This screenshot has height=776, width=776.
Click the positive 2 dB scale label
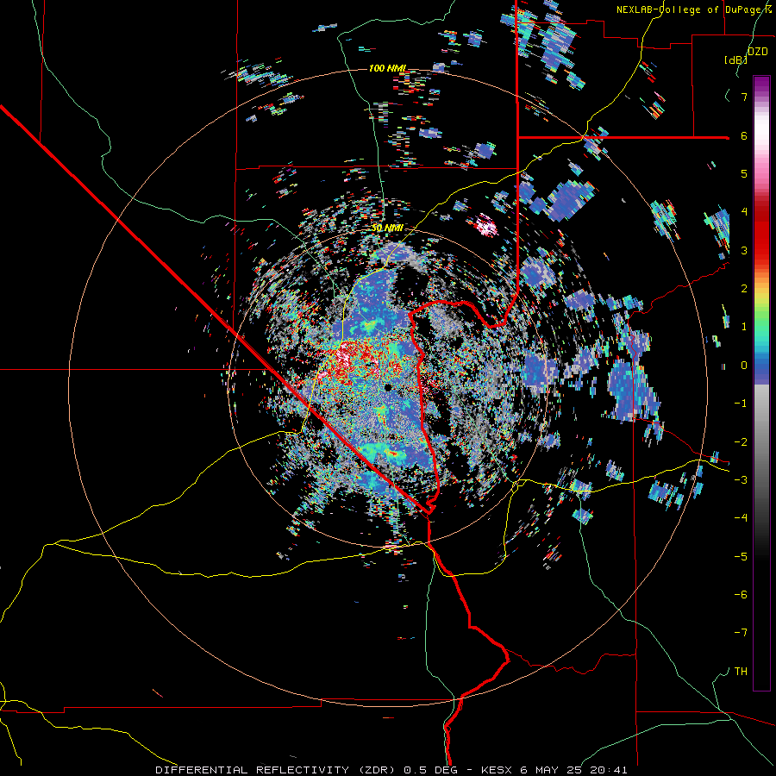click(744, 289)
